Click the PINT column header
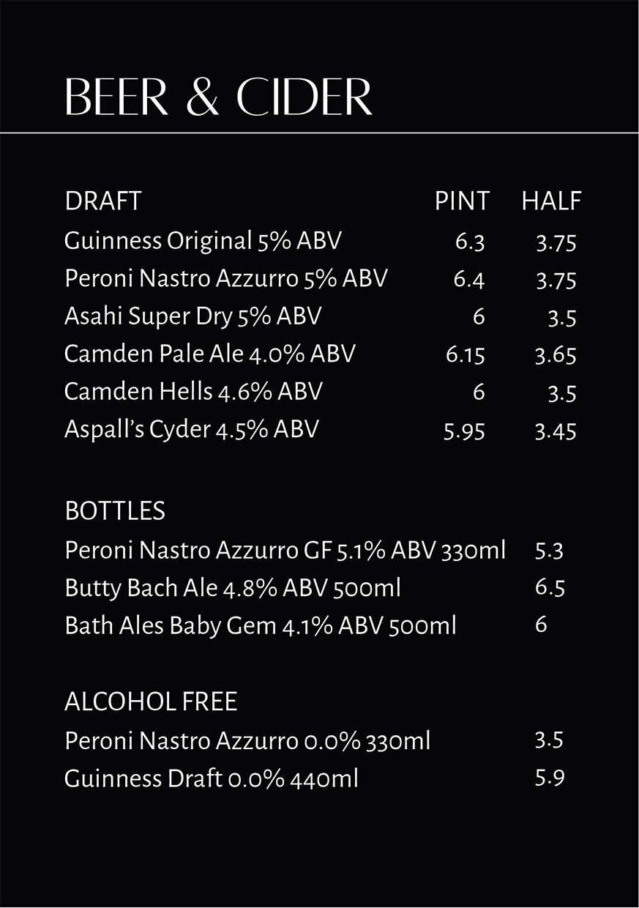Screen dimensions: 639x908 coord(461,201)
